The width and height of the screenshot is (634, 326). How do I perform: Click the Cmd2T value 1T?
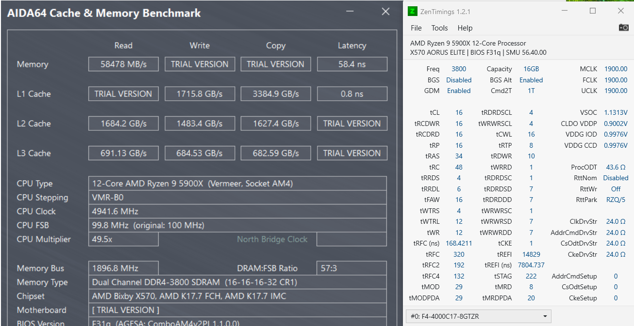point(531,91)
